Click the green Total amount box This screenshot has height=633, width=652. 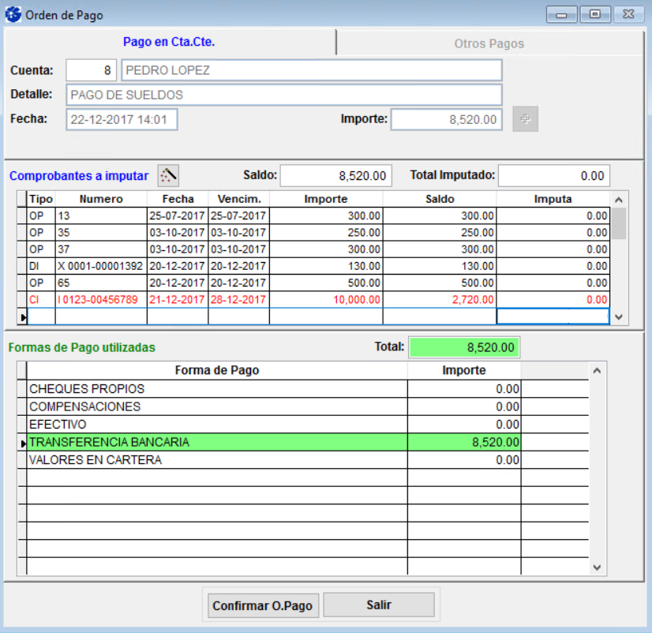point(464,347)
